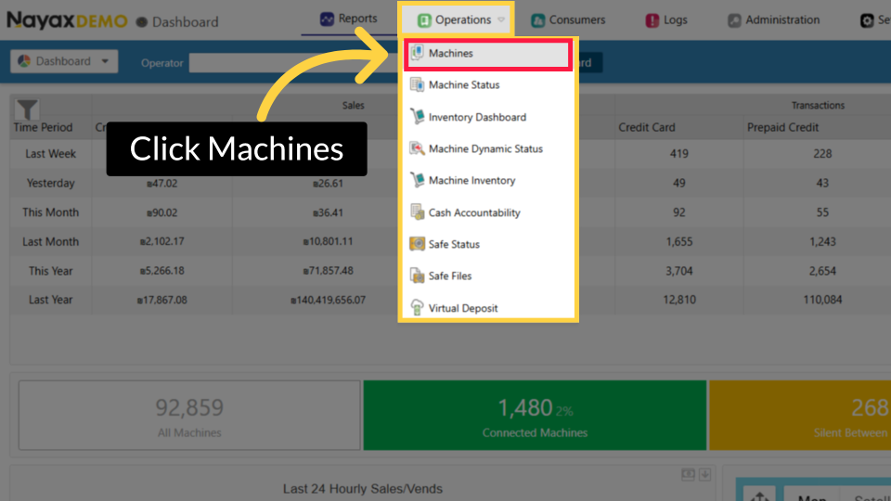Image resolution: width=891 pixels, height=501 pixels.
Task: Open the Consumers menu
Action: pyautogui.click(x=568, y=20)
